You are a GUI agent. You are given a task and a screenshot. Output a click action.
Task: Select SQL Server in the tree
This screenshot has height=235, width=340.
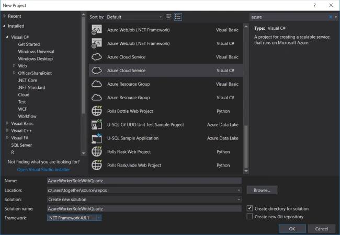[21, 145]
